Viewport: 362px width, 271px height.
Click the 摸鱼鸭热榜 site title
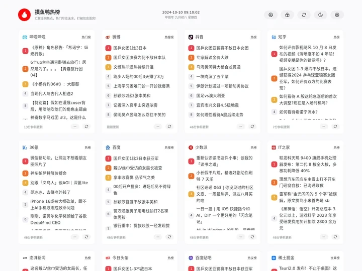tap(47, 12)
